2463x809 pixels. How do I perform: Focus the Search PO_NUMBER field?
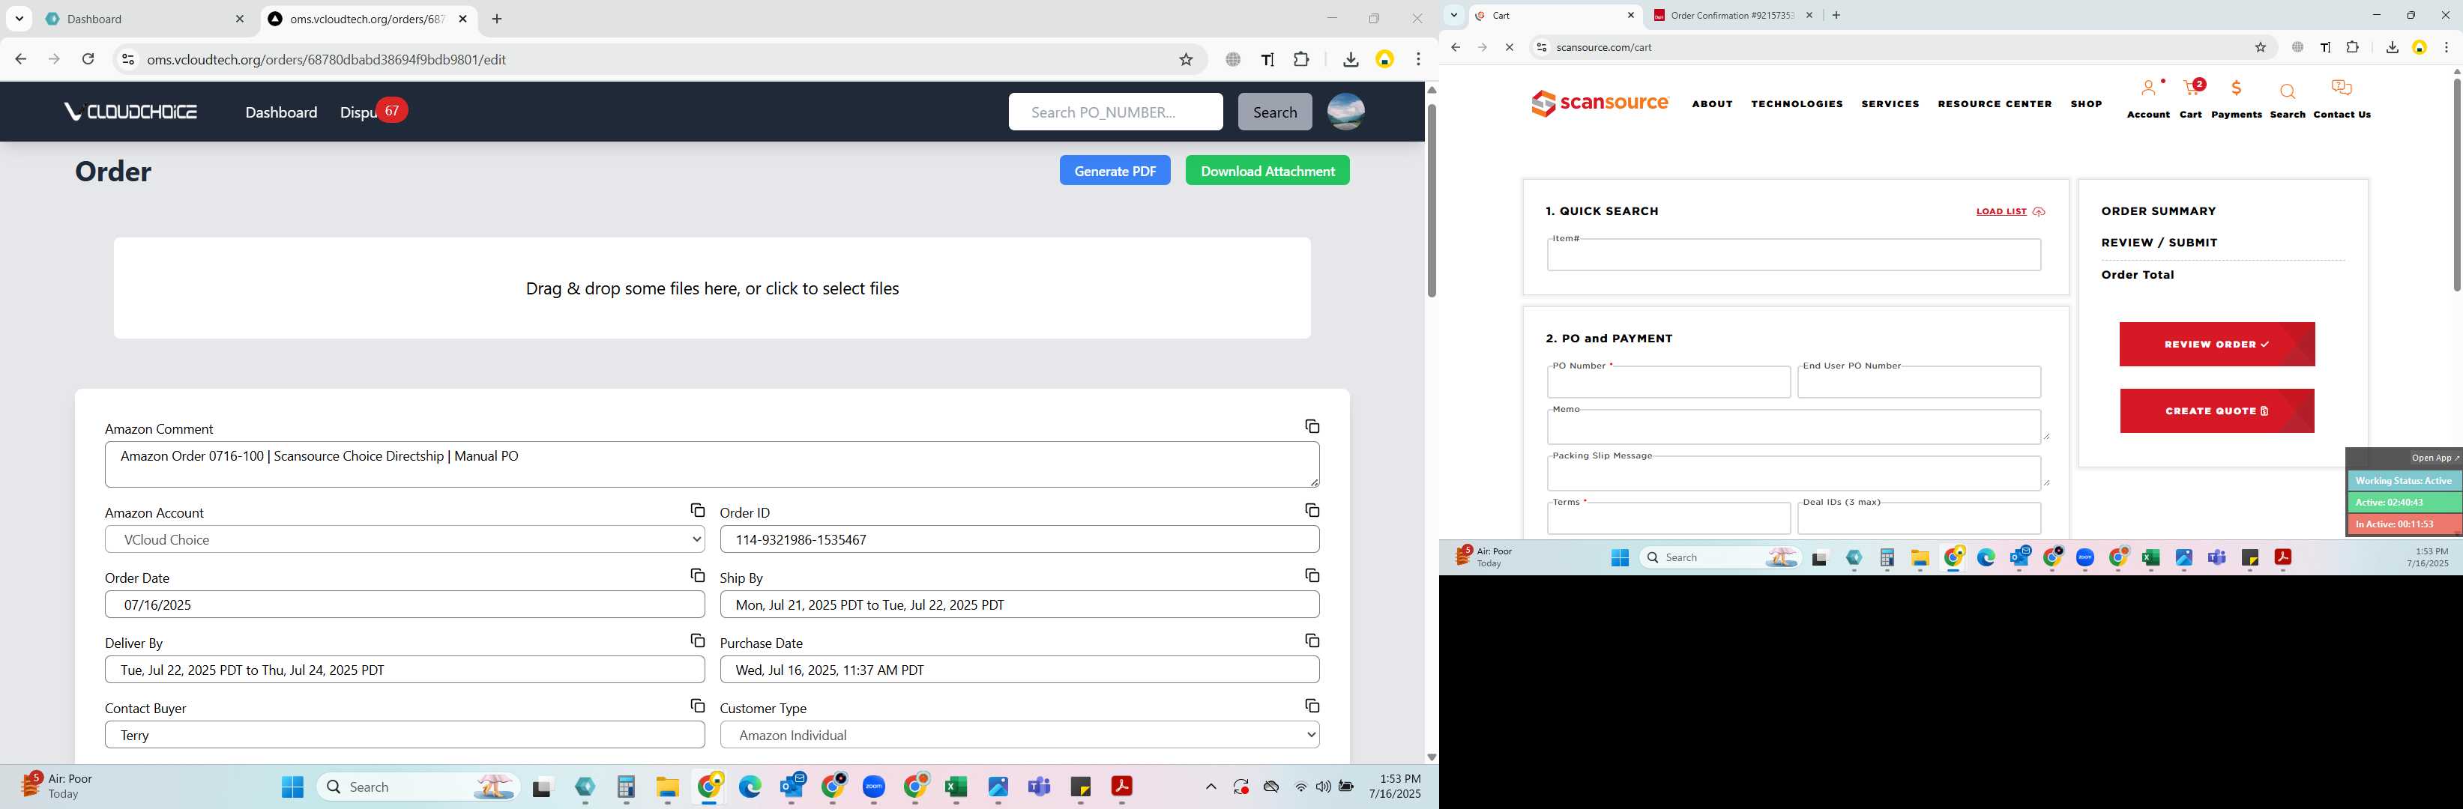pyautogui.click(x=1115, y=112)
